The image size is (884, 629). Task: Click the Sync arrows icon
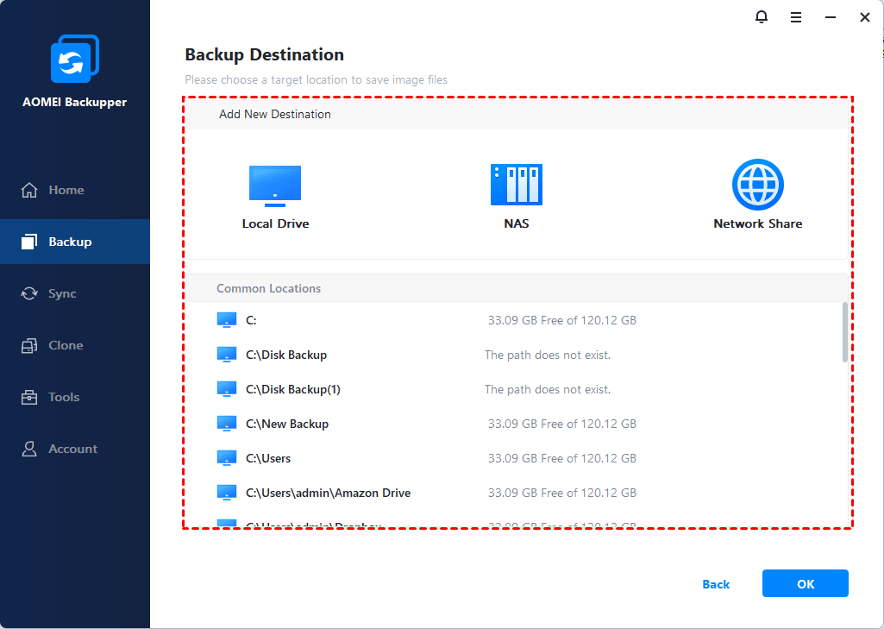(x=30, y=293)
